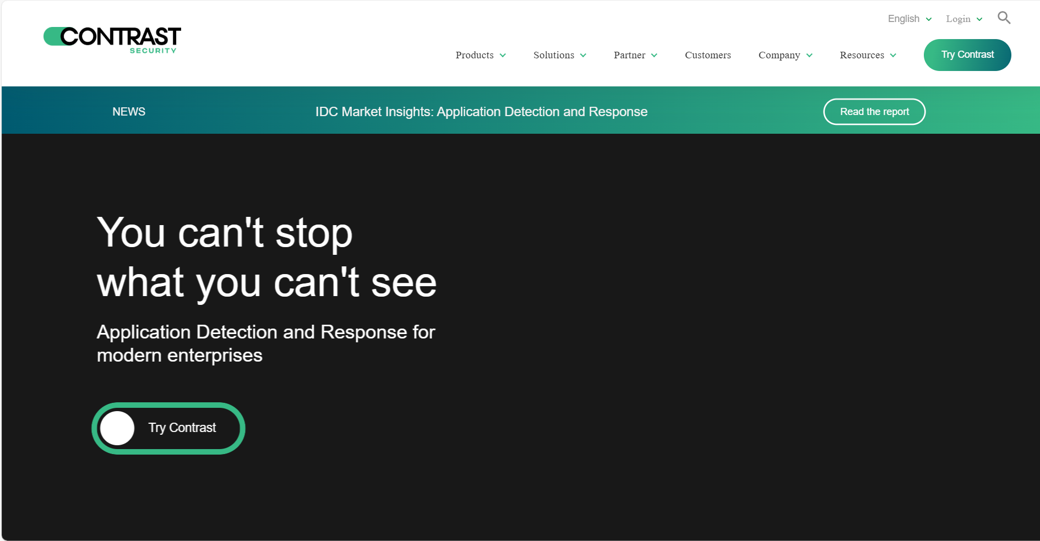
Task: Click the Application Detection and Response subheading
Action: click(266, 343)
